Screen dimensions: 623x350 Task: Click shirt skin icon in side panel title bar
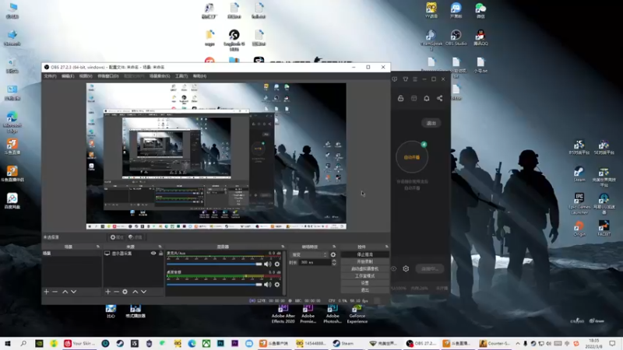pos(405,79)
